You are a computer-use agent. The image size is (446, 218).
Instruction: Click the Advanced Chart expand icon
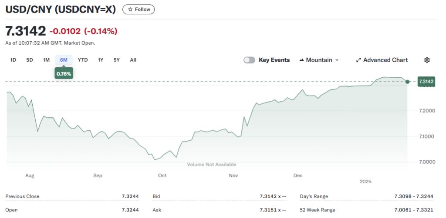[358, 60]
